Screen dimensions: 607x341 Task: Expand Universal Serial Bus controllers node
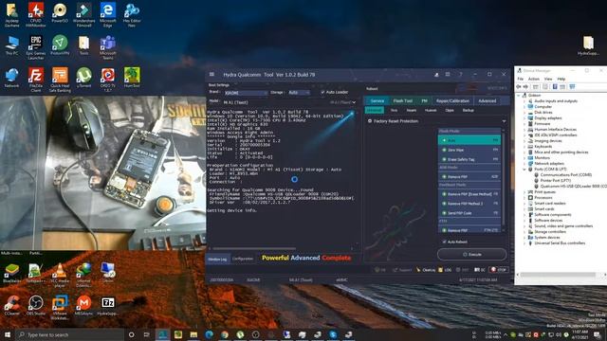(x=524, y=243)
